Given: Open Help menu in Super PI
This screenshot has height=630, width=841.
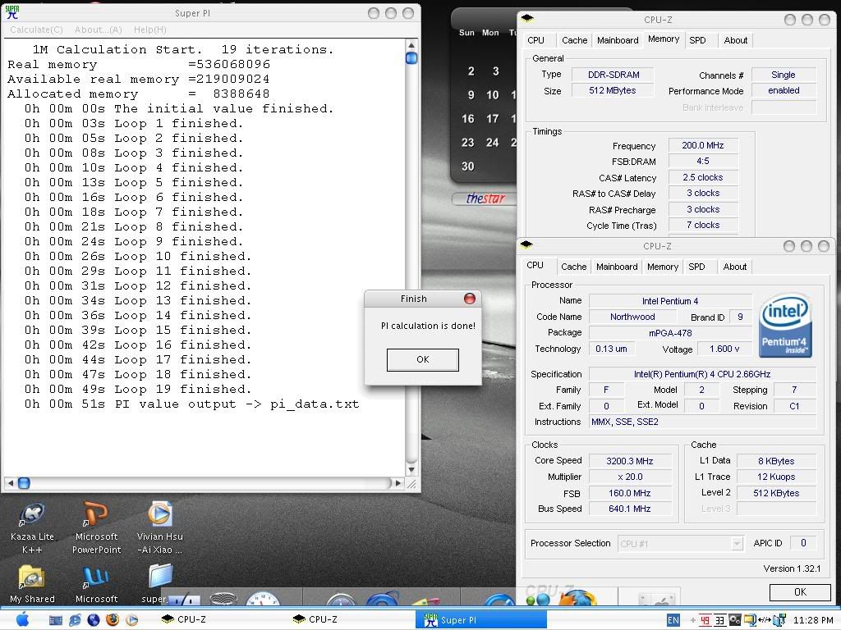Looking at the screenshot, I should (149, 30).
